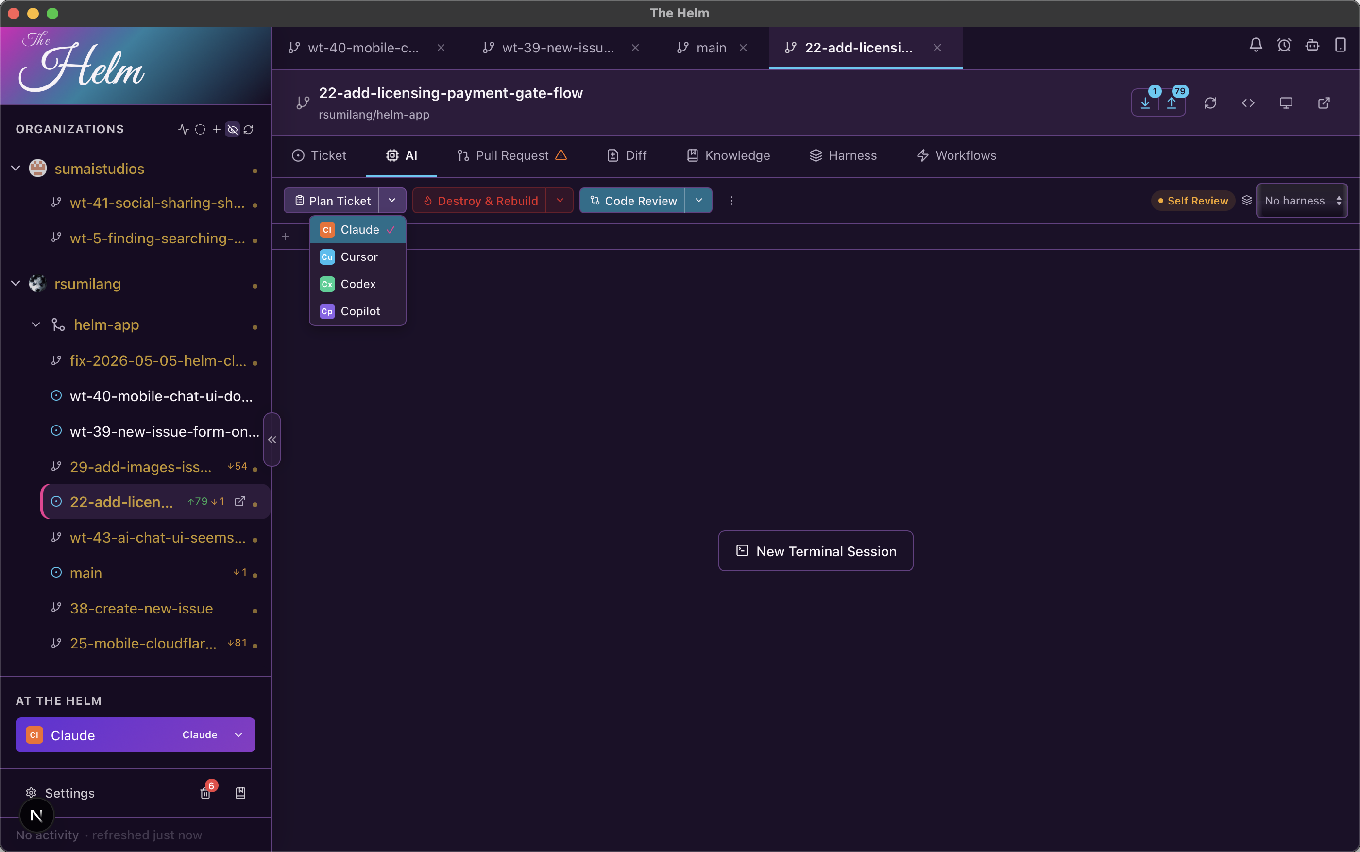1360x852 pixels.
Task: Click the Destroy & Rebuild button
Action: tap(479, 201)
